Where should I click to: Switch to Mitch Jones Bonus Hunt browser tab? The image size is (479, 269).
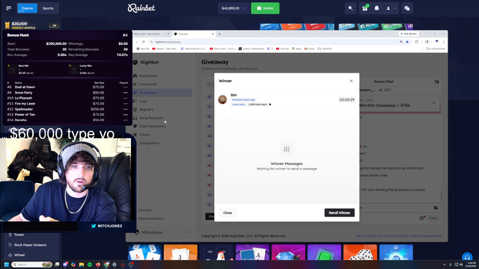(151, 34)
